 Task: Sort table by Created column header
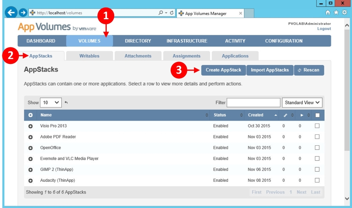(262, 115)
